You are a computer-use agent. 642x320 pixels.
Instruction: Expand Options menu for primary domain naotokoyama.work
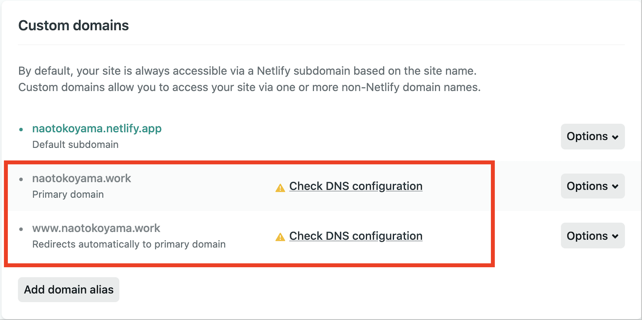pyautogui.click(x=592, y=186)
